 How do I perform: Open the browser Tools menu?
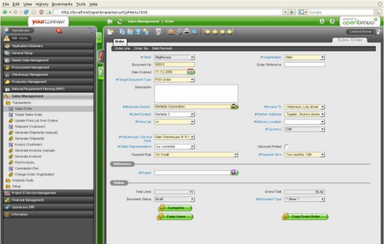[81, 4]
